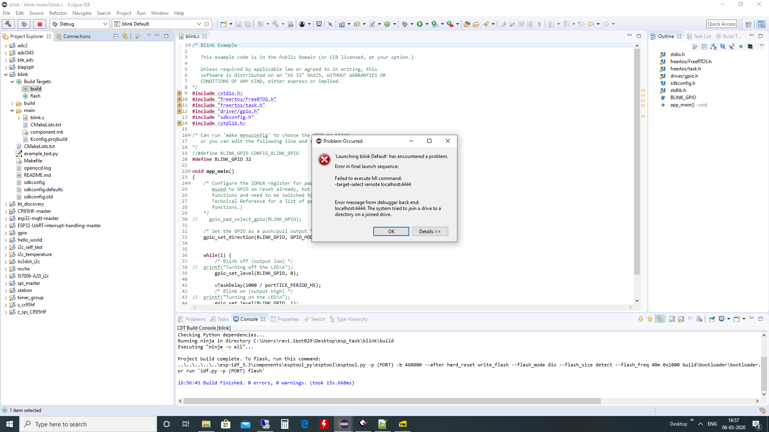The width and height of the screenshot is (769, 432).
Task: Click the Open Console terminal icon in toolbar
Action: click(x=319, y=24)
